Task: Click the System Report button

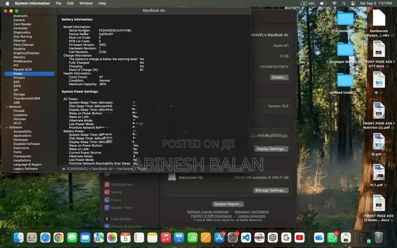Action: [228, 204]
